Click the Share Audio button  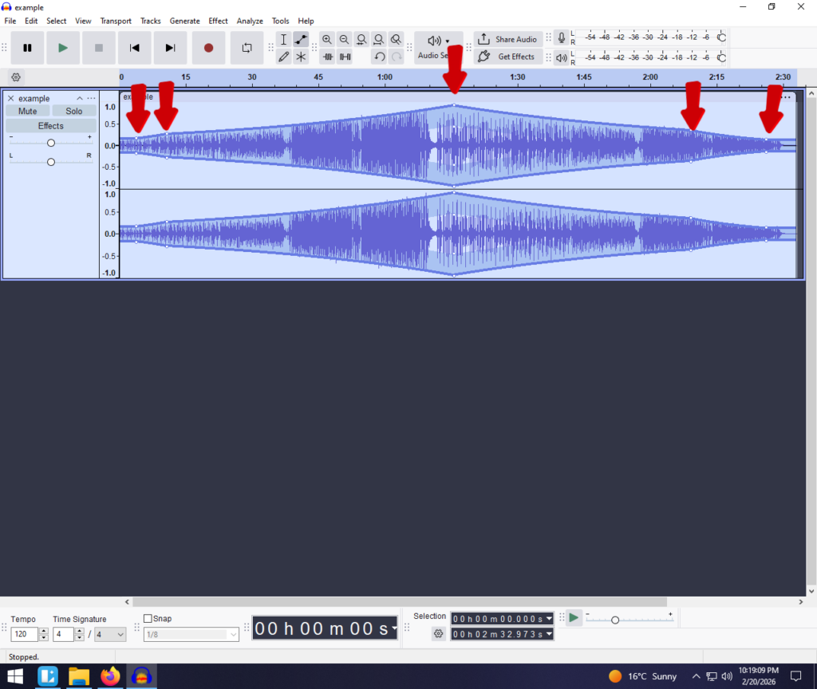click(508, 39)
